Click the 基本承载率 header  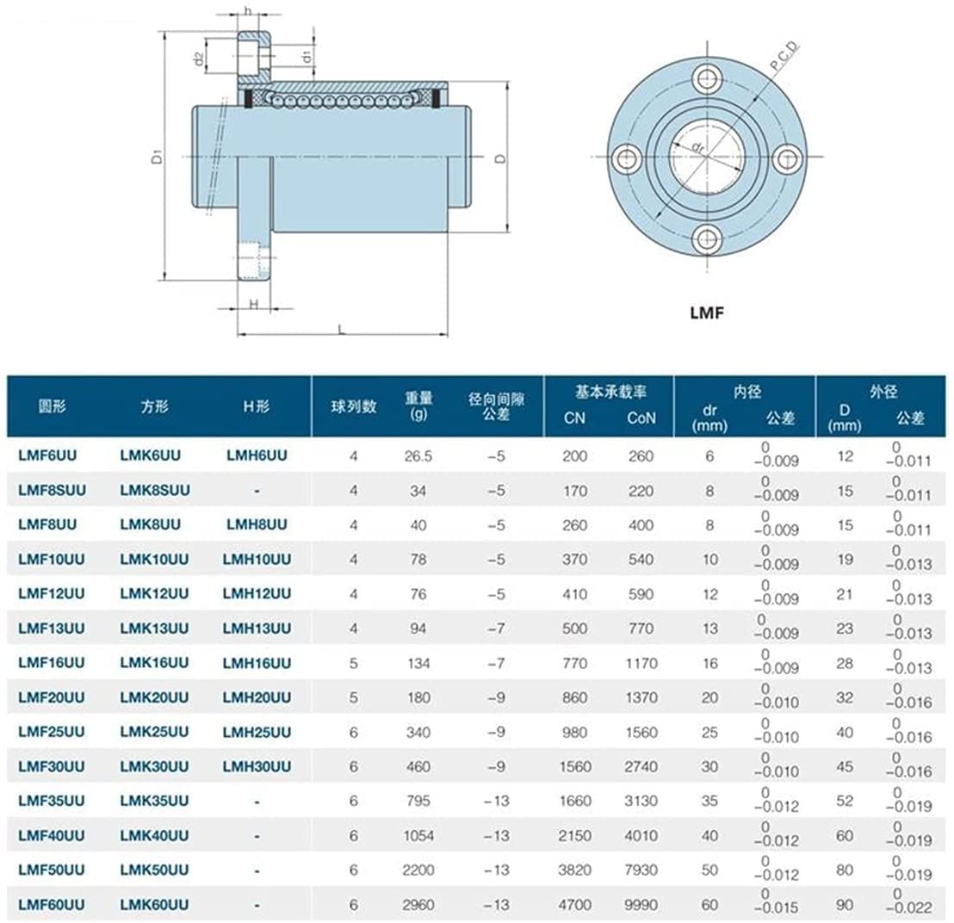pos(610,391)
